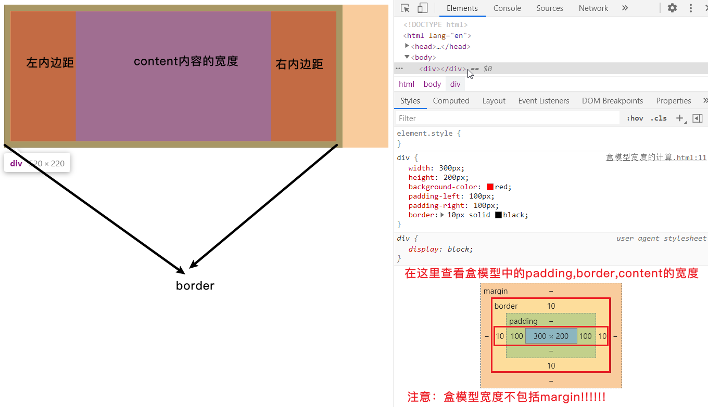This screenshot has height=407, width=708.
Task: Click the black border color swatch
Action: [498, 215]
